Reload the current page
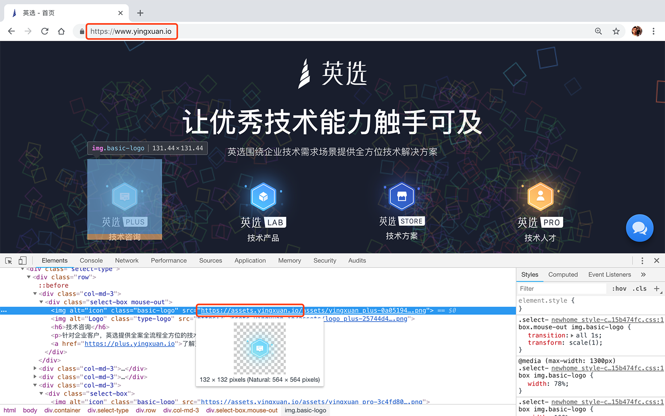The height and width of the screenshot is (416, 665). [x=45, y=31]
